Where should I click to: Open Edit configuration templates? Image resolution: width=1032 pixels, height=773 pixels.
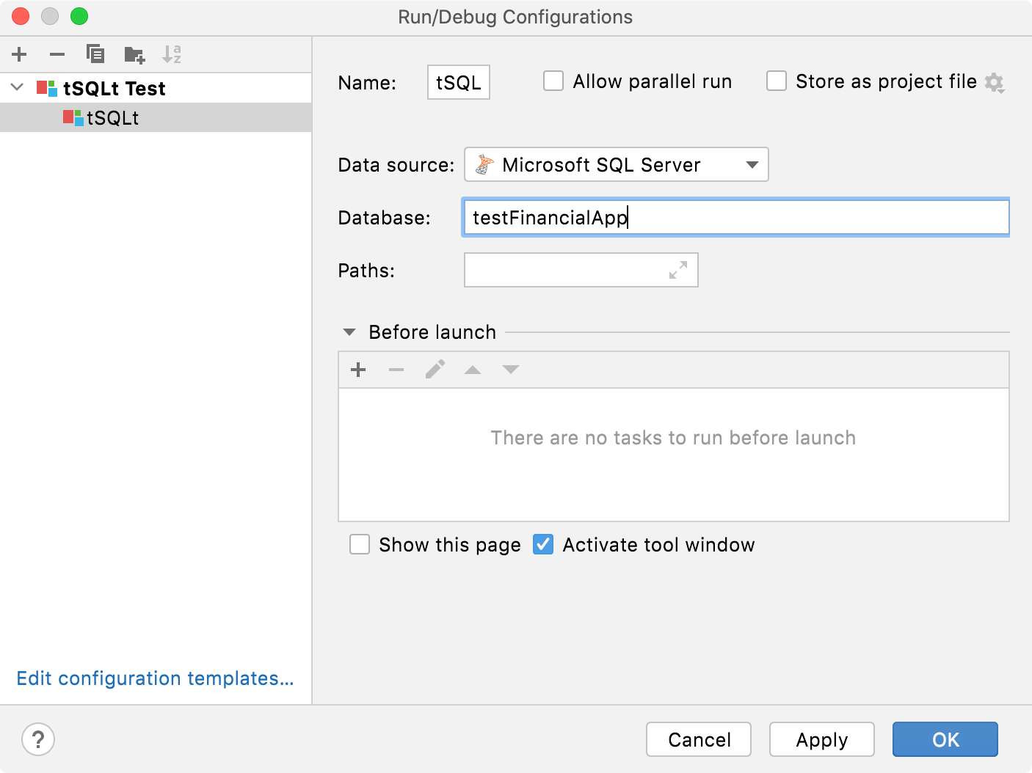(x=155, y=678)
